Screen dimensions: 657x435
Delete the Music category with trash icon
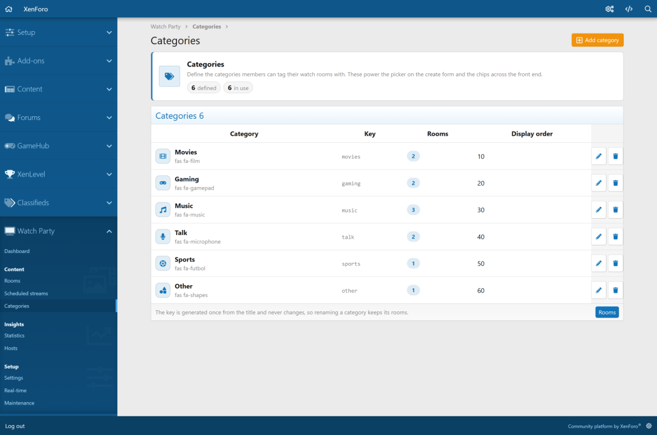(615, 210)
